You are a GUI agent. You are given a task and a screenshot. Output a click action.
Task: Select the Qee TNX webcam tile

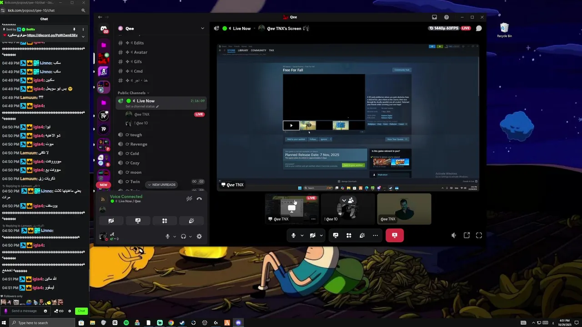point(404,209)
